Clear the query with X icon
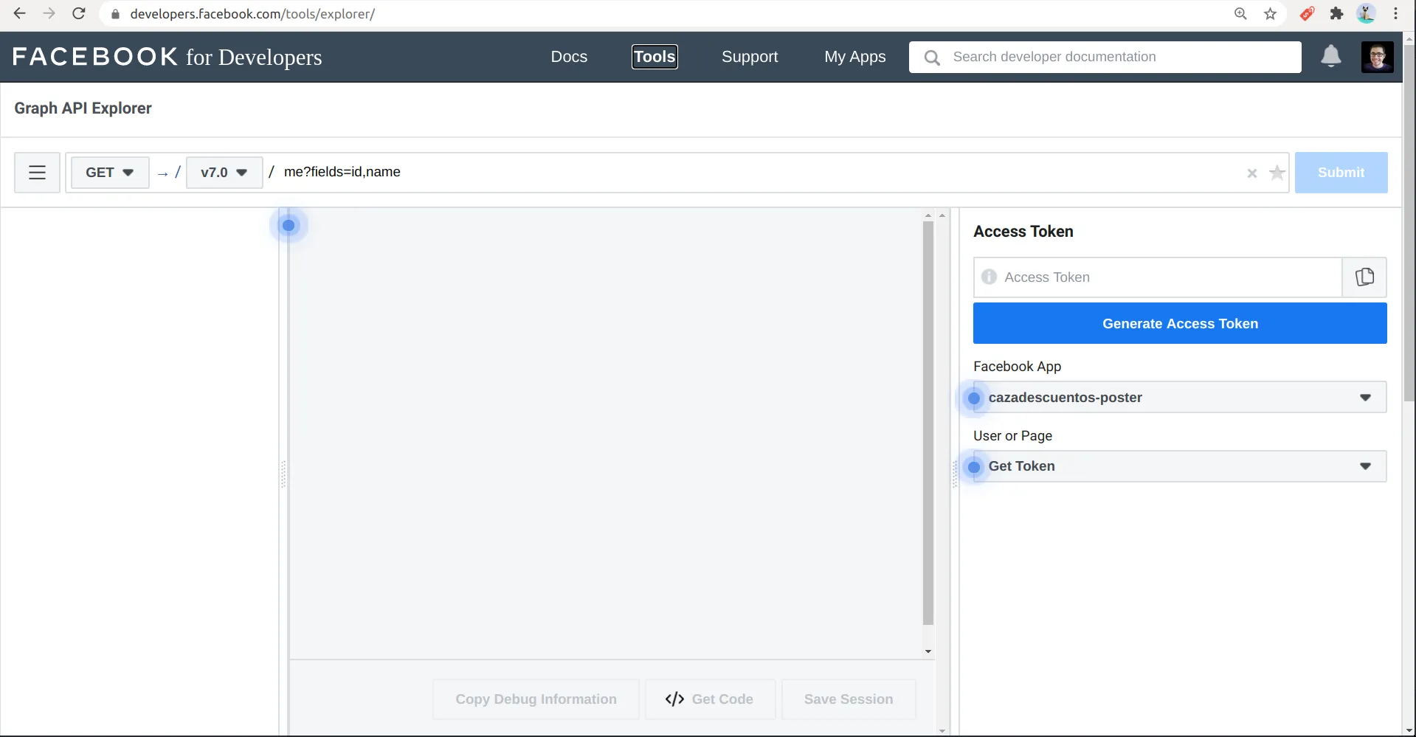Screen dimensions: 1416x737 (1251, 173)
